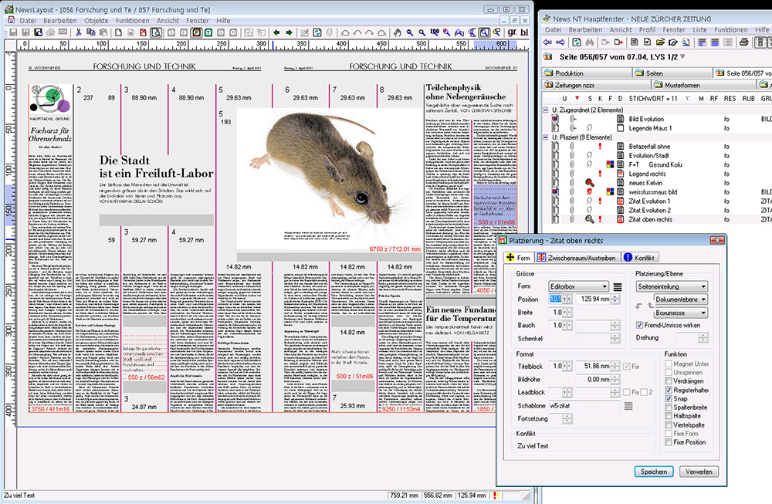The image size is (772, 504).
Task: Open the Boxumrisse dropdown
Action: pyautogui.click(x=681, y=313)
